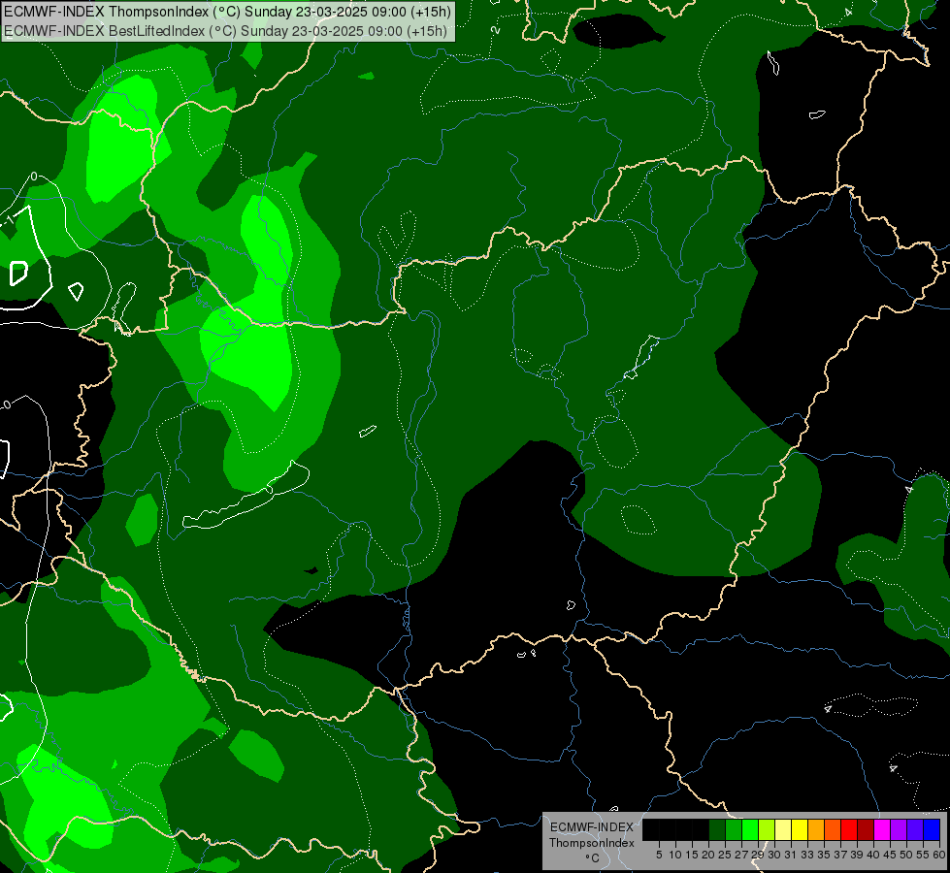
Task: Click legend tick value 15
Action: [x=692, y=855]
